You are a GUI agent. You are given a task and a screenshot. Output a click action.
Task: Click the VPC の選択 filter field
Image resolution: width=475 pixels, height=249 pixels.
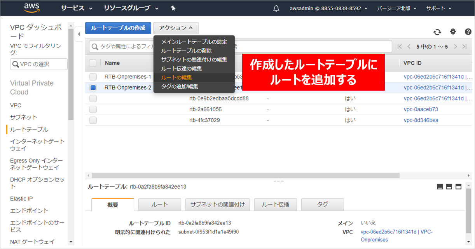[x=39, y=64]
